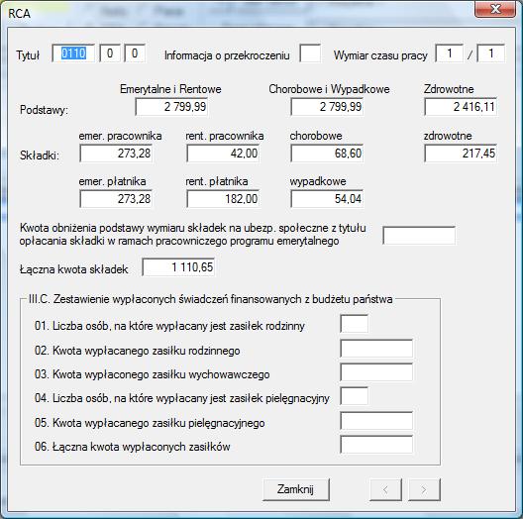The height and width of the screenshot is (519, 523).
Task: Click the Zdrowotne base field 2 416,11
Action: [461, 107]
